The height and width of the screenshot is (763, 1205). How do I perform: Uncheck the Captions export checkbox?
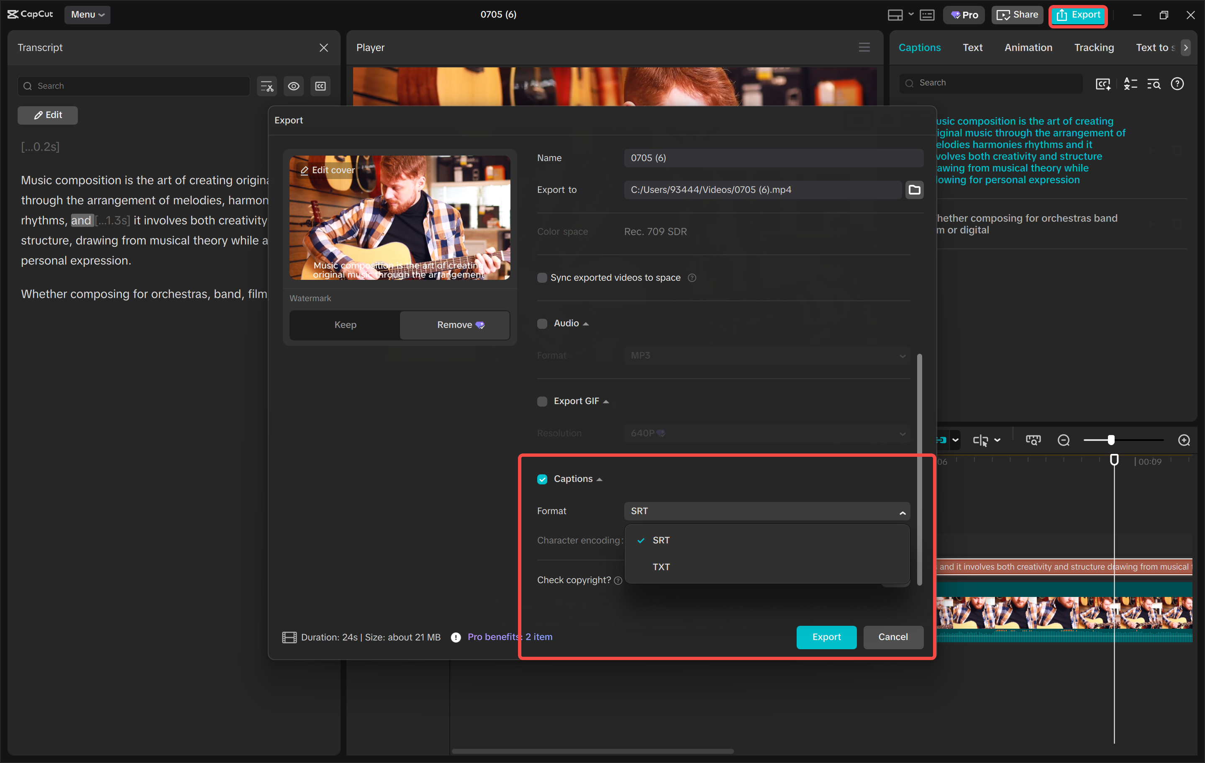[x=542, y=479]
